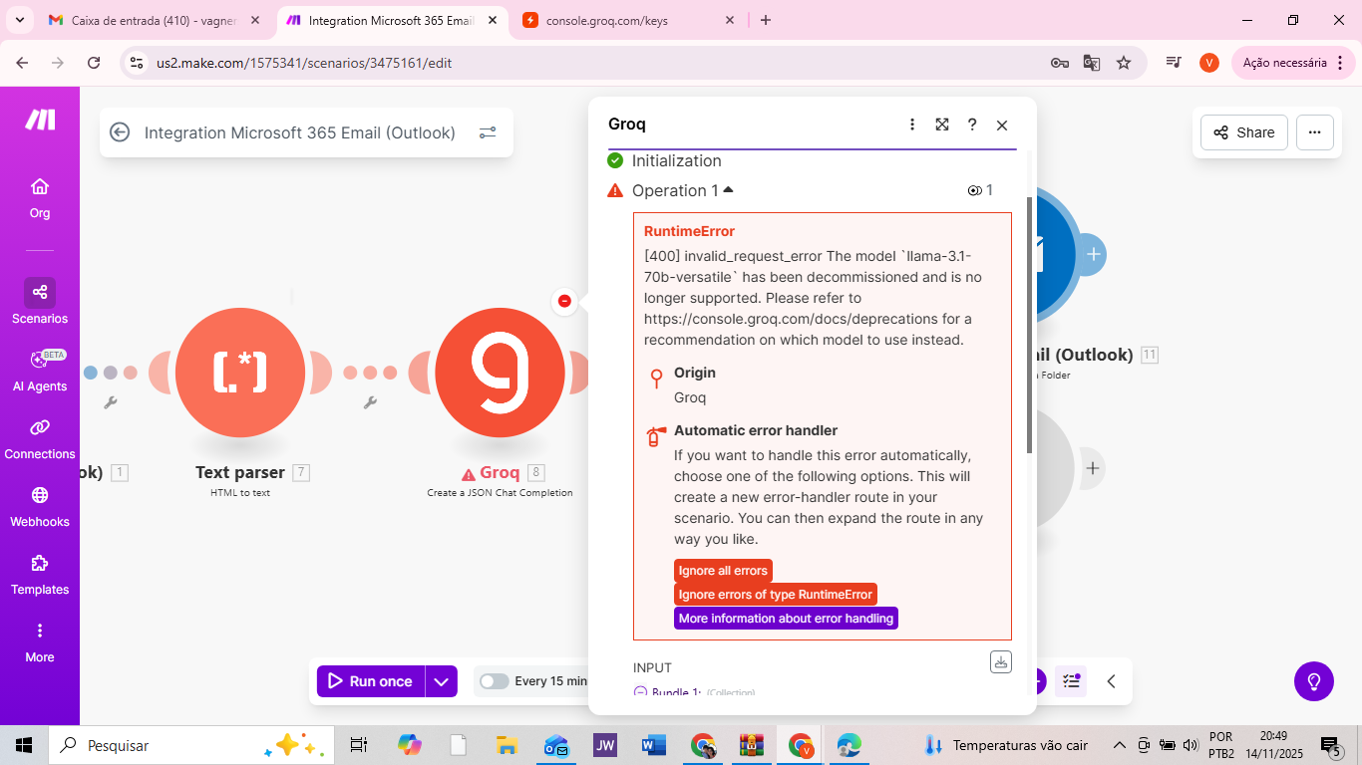Screen dimensions: 1362x765
Task: Collapse Operation 1 details
Action: tap(728, 189)
